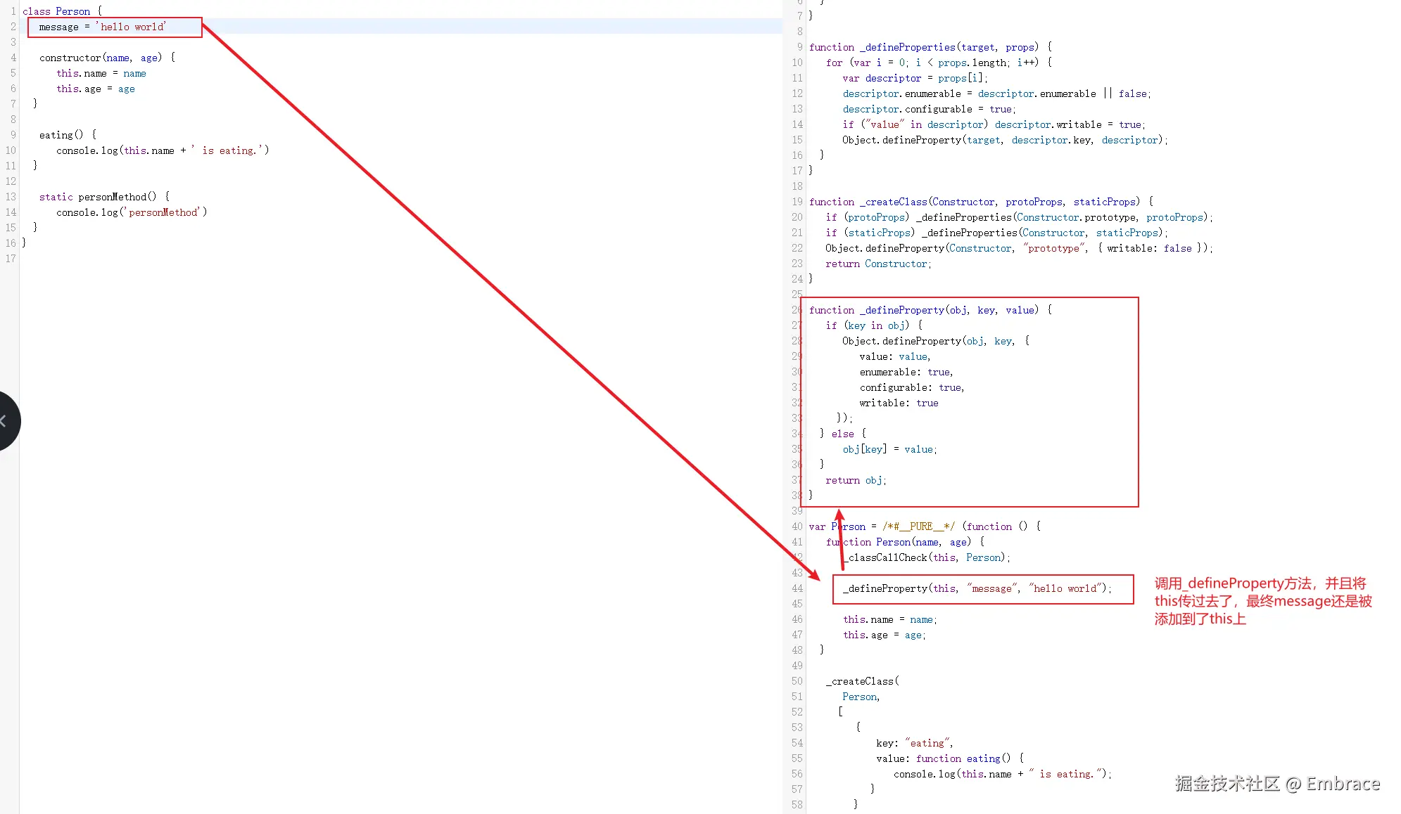Click the return Constructor; statement
This screenshot has width=1401, height=814.
tap(877, 264)
